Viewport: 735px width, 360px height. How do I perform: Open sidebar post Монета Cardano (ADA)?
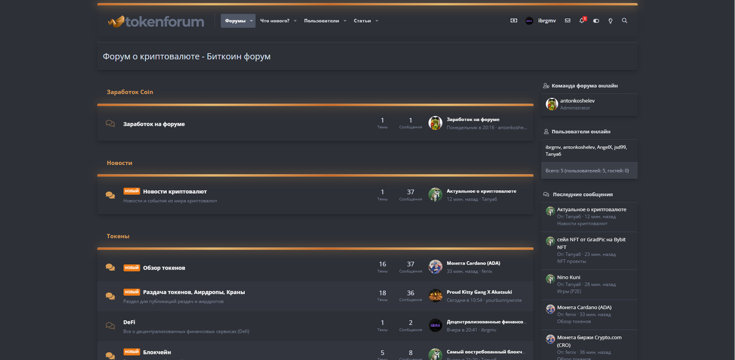[x=584, y=307]
